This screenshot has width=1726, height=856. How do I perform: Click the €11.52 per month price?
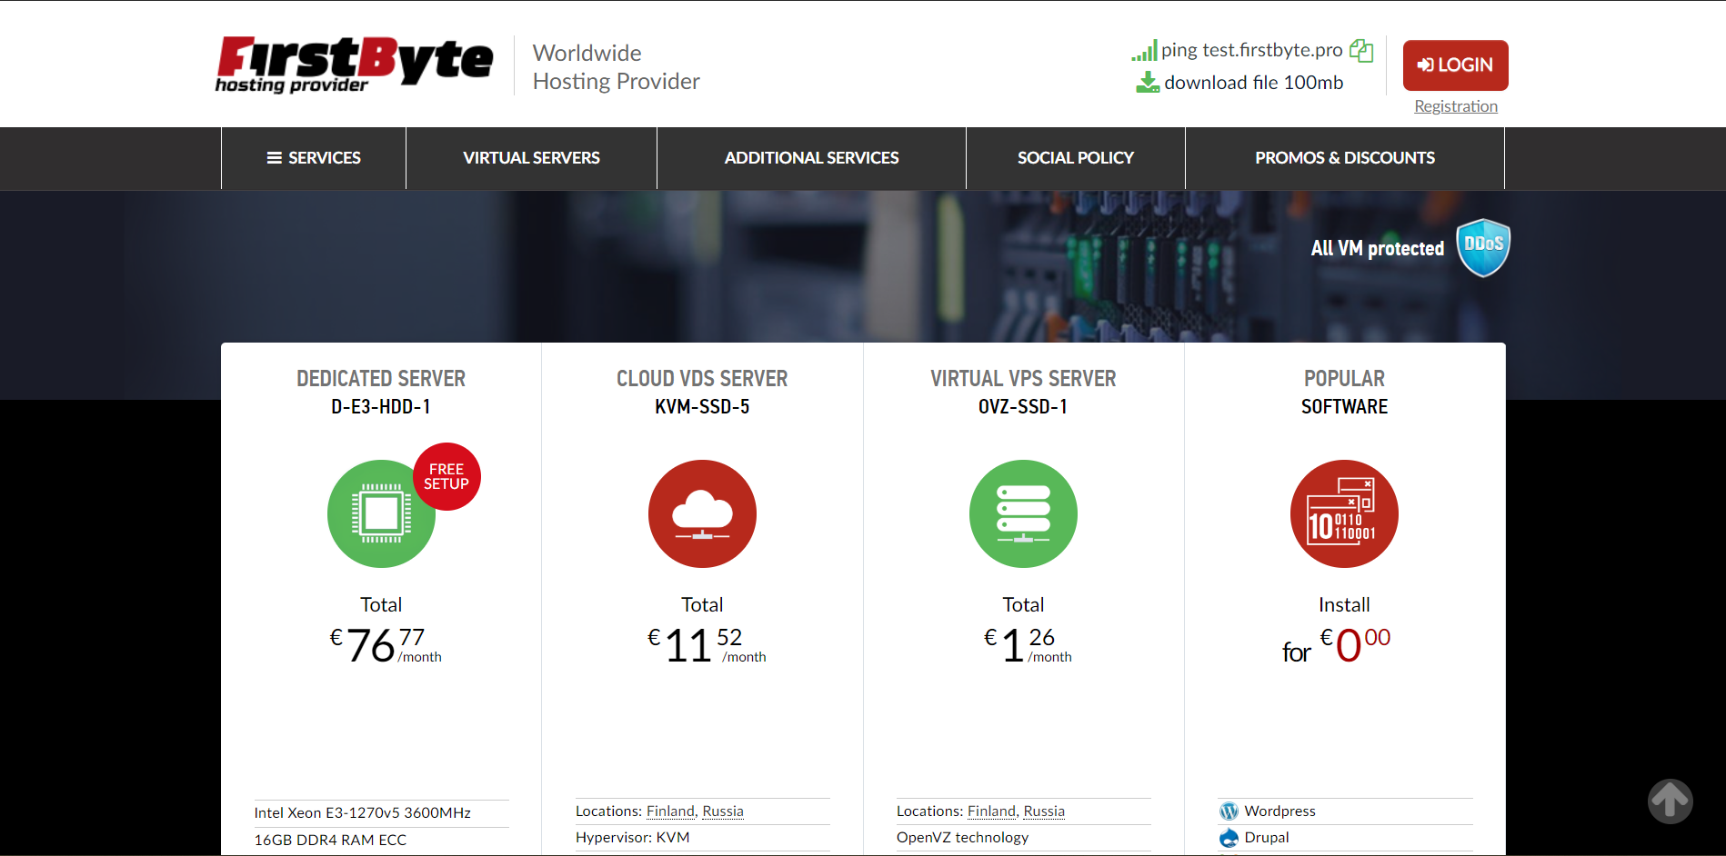pyautogui.click(x=707, y=645)
